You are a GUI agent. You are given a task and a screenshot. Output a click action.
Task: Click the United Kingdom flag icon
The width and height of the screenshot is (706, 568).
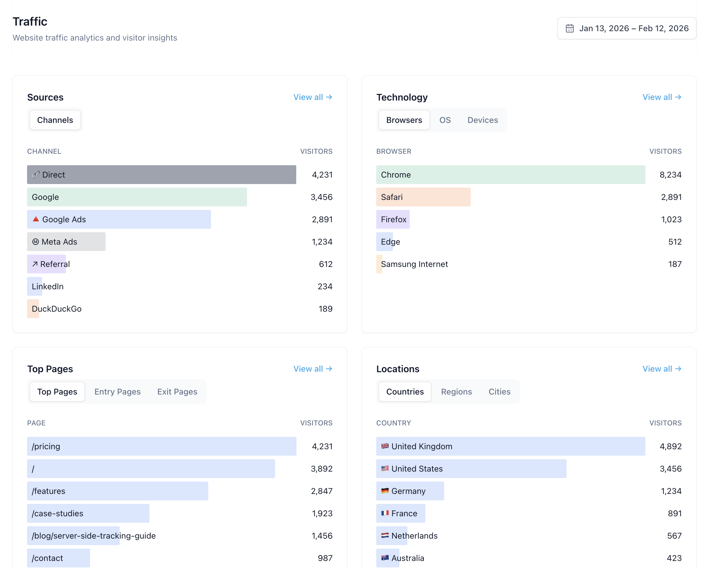tap(385, 446)
